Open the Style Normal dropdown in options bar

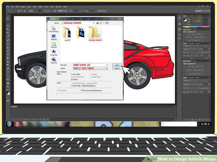pyautogui.click(x=62, y=11)
